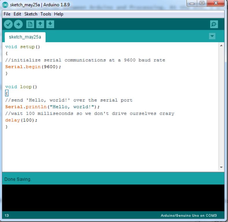Screen dimensions: 228x222
Task: Open the Edit menu
Action: click(17, 14)
